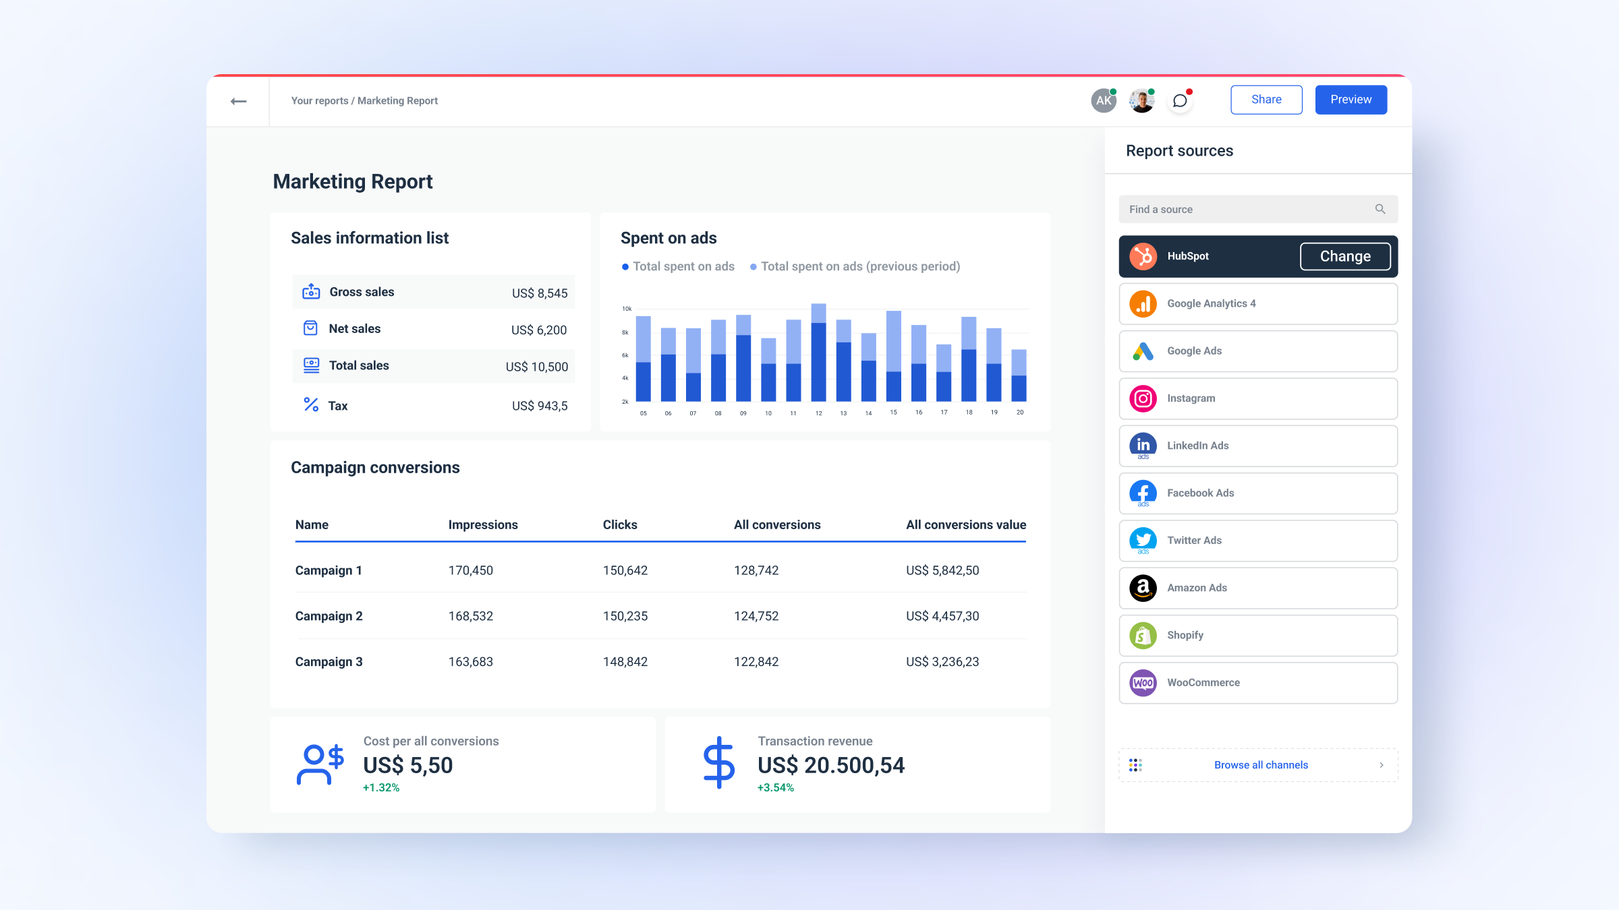1619x910 pixels.
Task: Click the Instagram source icon
Action: [x=1143, y=398]
